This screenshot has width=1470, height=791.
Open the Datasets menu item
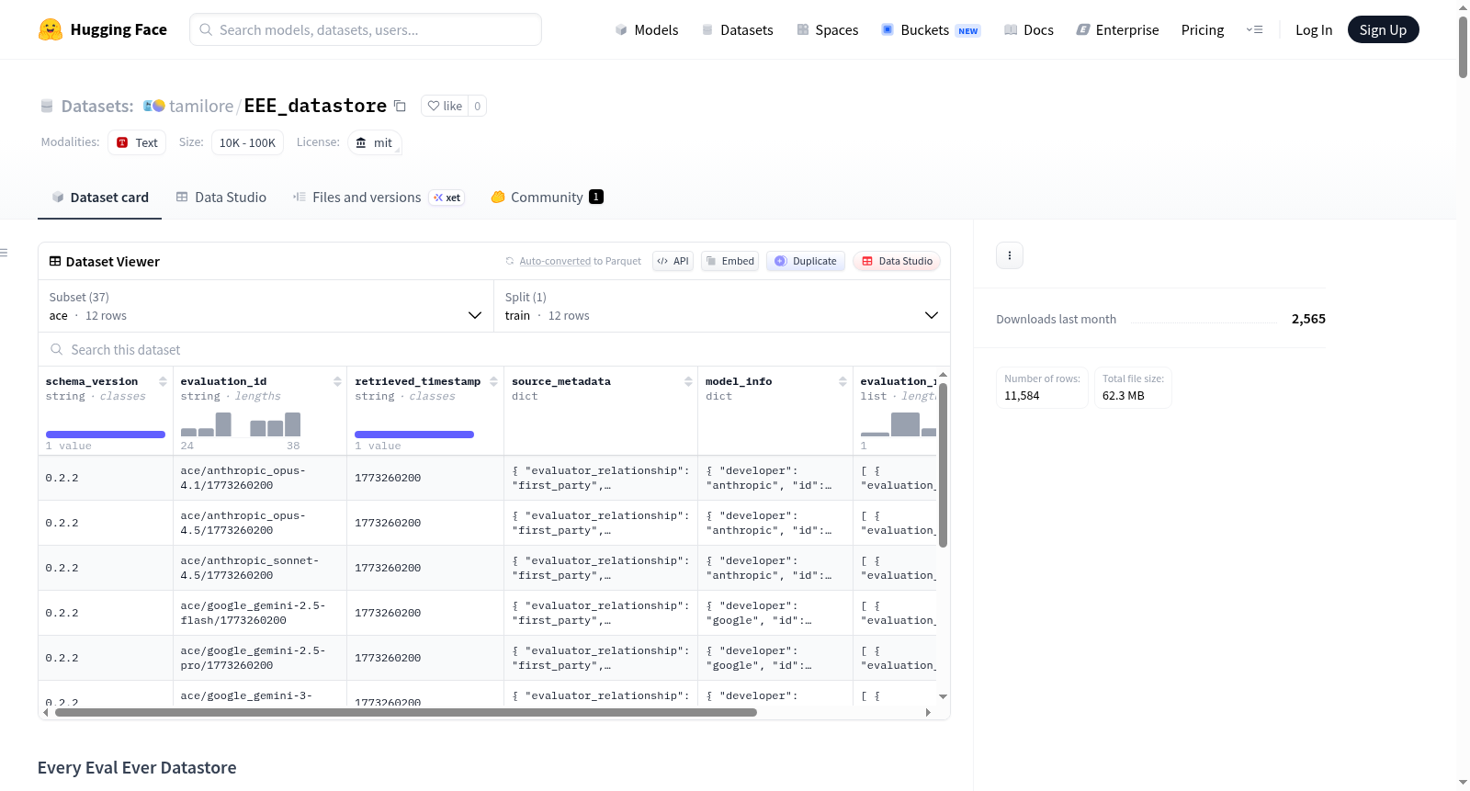pyautogui.click(x=738, y=29)
